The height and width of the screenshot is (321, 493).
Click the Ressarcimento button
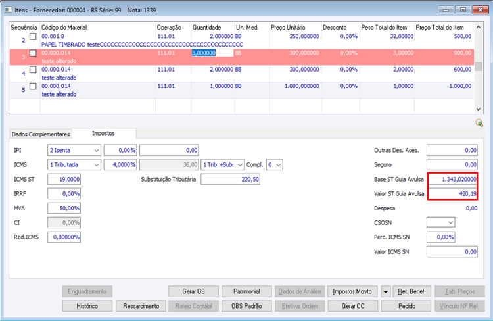pyautogui.click(x=141, y=307)
